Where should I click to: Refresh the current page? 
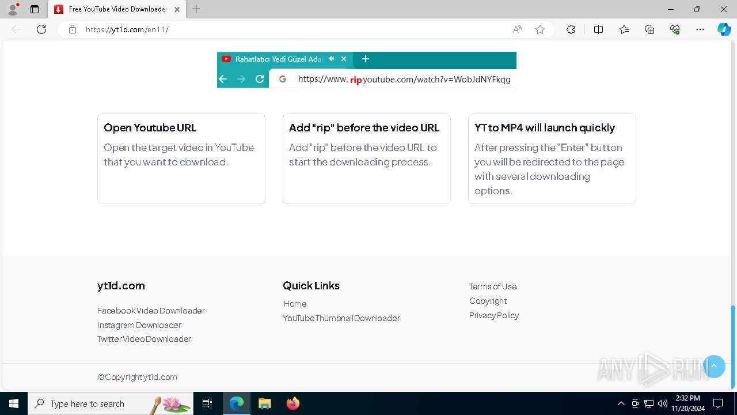[41, 29]
